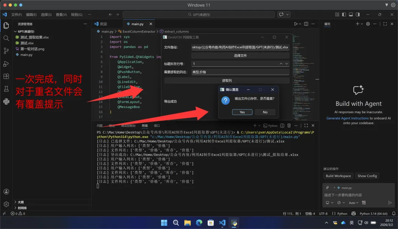Open the 查看(V) menu
398x229 pixels.
click(x=61, y=14)
